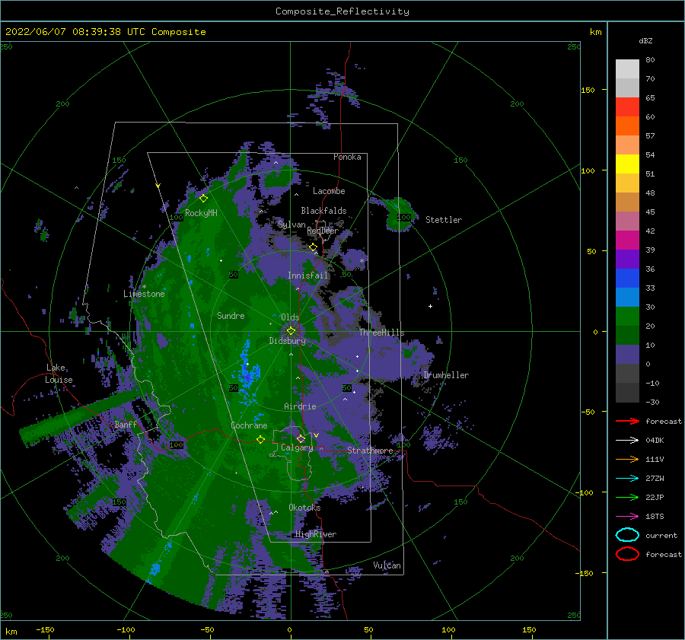Screen dimensions: 685x640
Task: Click the Stettler town label
Action: point(444,220)
